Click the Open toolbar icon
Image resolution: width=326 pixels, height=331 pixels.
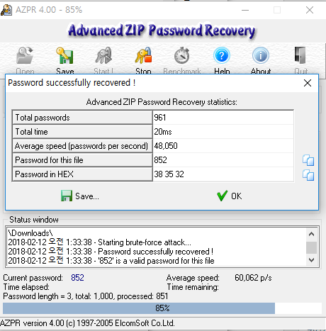point(25,55)
